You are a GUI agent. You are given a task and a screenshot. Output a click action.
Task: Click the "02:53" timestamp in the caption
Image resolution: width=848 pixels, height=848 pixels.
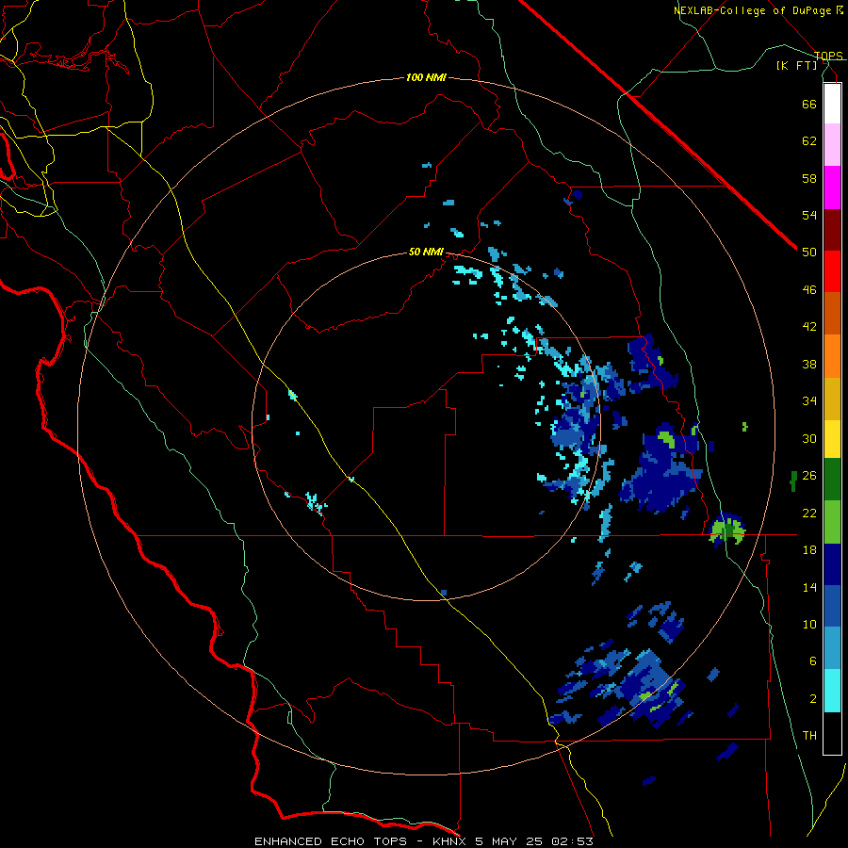(x=572, y=841)
